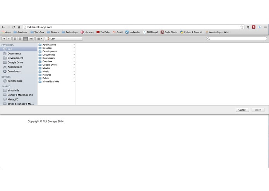The width and height of the screenshot is (269, 191).
Task: Open the Apps bookmarks shortcut
Action: (x=6, y=32)
